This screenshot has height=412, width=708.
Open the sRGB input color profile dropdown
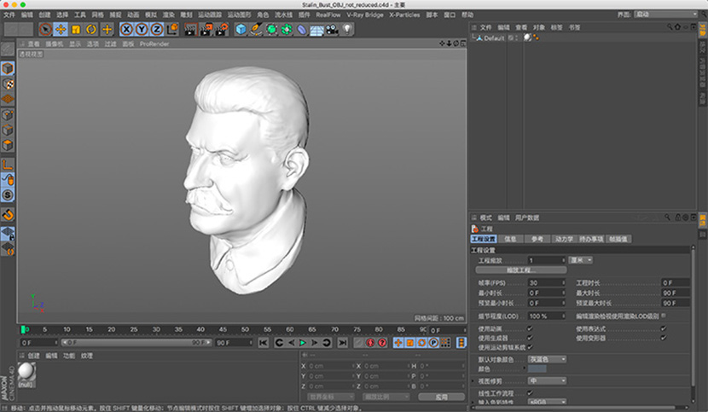click(547, 402)
